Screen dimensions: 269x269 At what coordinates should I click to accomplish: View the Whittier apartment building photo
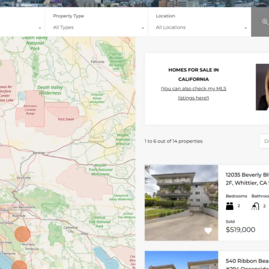coord(181,203)
